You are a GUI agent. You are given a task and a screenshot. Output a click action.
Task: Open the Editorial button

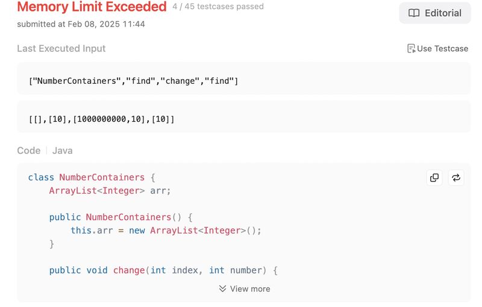(434, 13)
